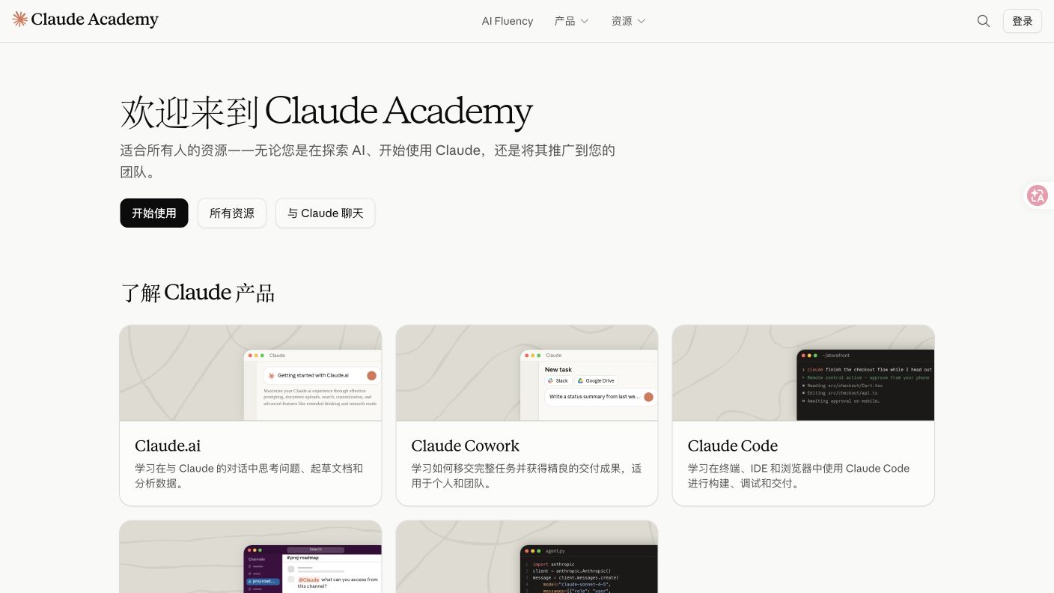Open the agent.py code preview card thumbnail
Screen dimensions: 1054x593
pos(527,556)
